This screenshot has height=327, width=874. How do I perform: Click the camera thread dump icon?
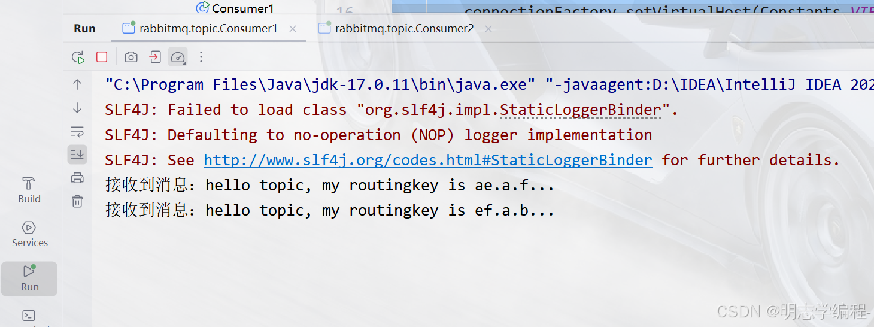coord(131,57)
